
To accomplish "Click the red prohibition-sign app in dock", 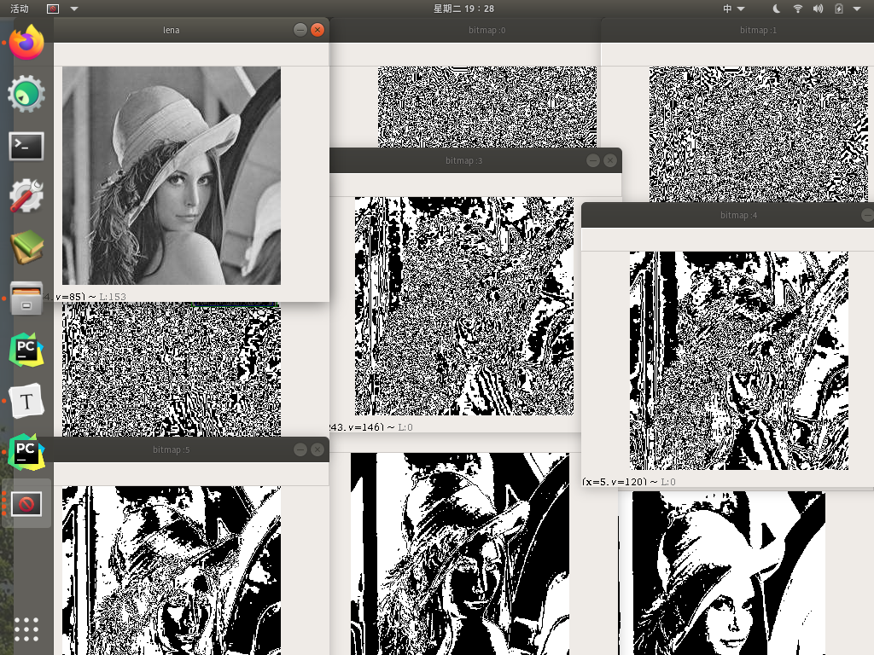I will [26, 504].
